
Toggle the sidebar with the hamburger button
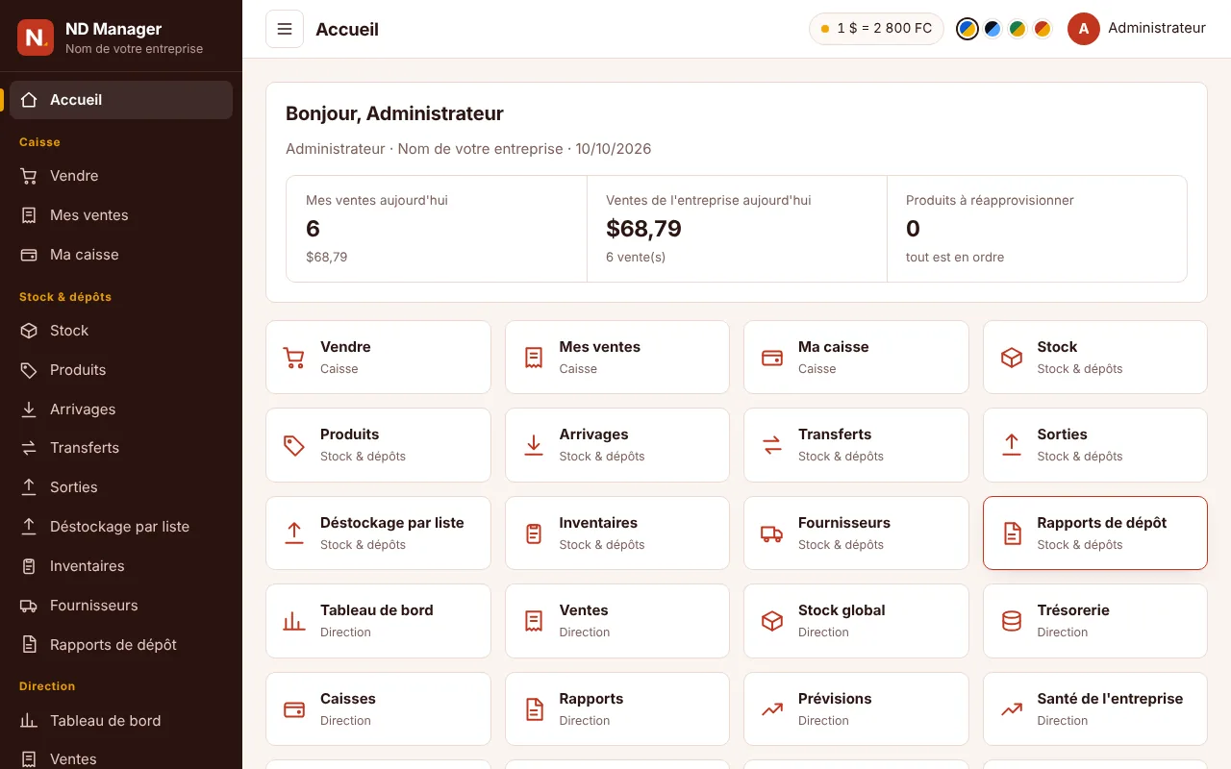tap(285, 29)
